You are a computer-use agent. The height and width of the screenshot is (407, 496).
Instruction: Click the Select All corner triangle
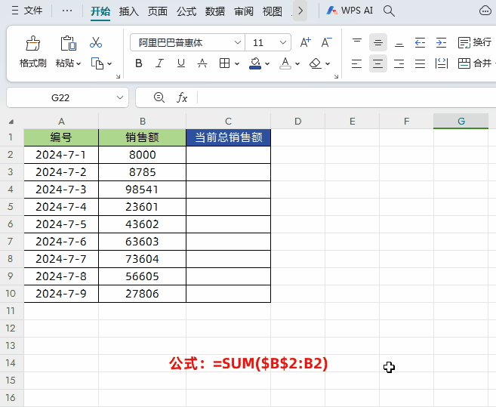point(11,122)
